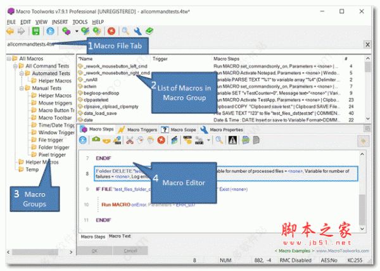
Task: Collapse the Manual Tests node
Action: [x=22, y=88]
